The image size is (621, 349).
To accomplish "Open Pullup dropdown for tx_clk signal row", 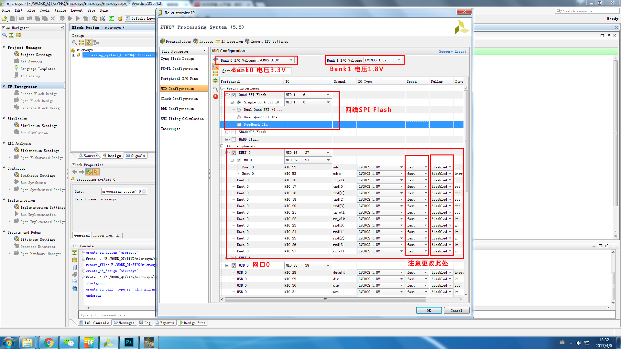I will (x=441, y=180).
